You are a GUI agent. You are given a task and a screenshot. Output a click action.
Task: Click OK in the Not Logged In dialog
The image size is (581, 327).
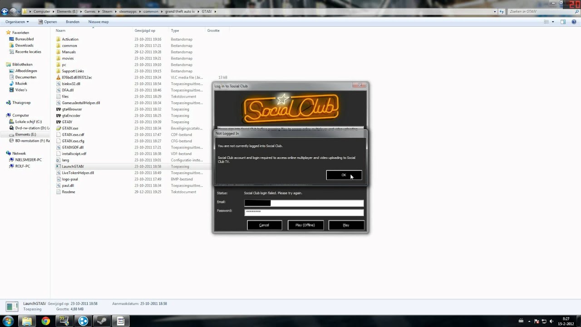pyautogui.click(x=344, y=175)
